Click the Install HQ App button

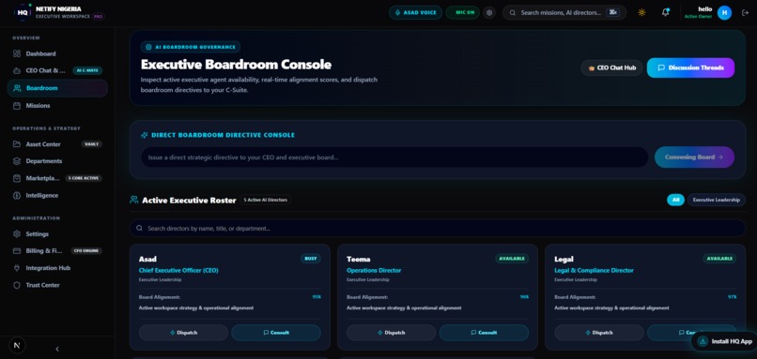[725, 341]
